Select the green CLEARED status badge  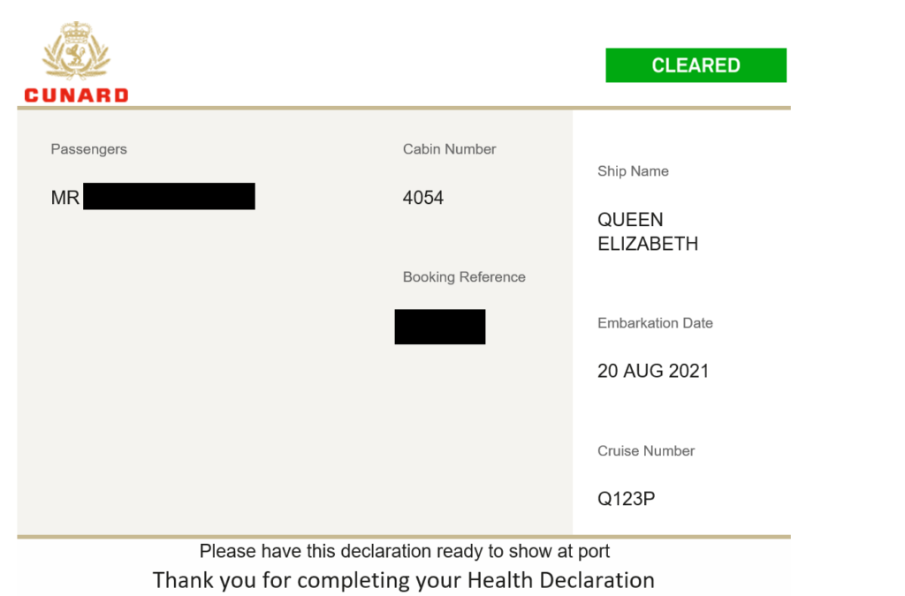(x=696, y=65)
